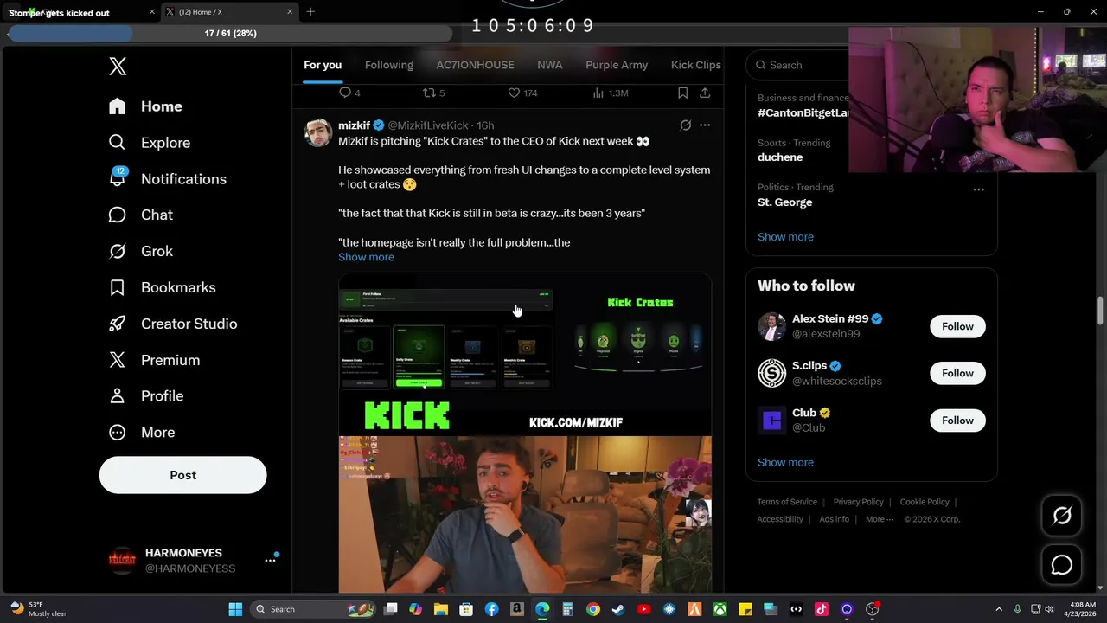Screen dimensions: 1107x623
Task: Switch to the AC7IONHOUSE tab
Action: tap(475, 65)
